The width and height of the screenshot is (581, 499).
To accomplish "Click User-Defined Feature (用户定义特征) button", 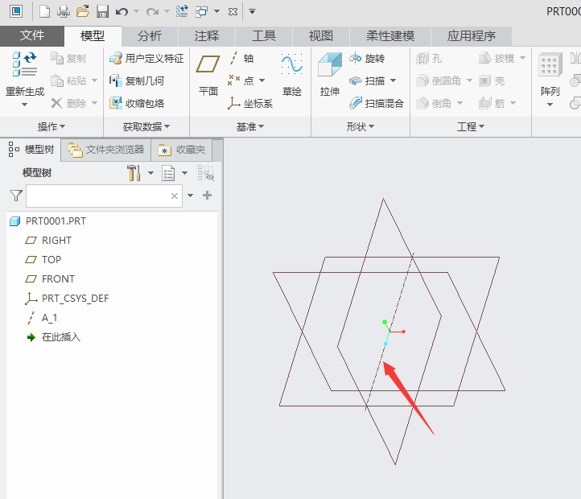I will pos(146,59).
